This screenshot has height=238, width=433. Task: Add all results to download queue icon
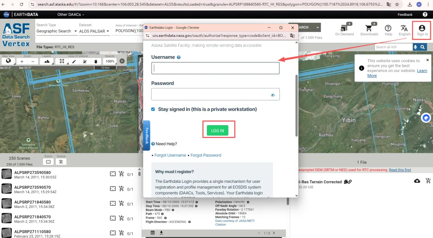(61, 162)
